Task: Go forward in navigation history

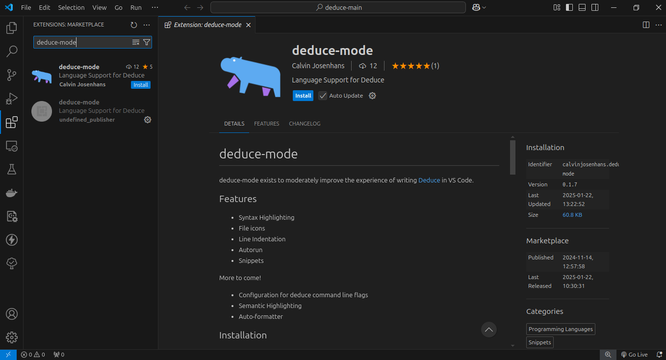Action: pyautogui.click(x=200, y=7)
